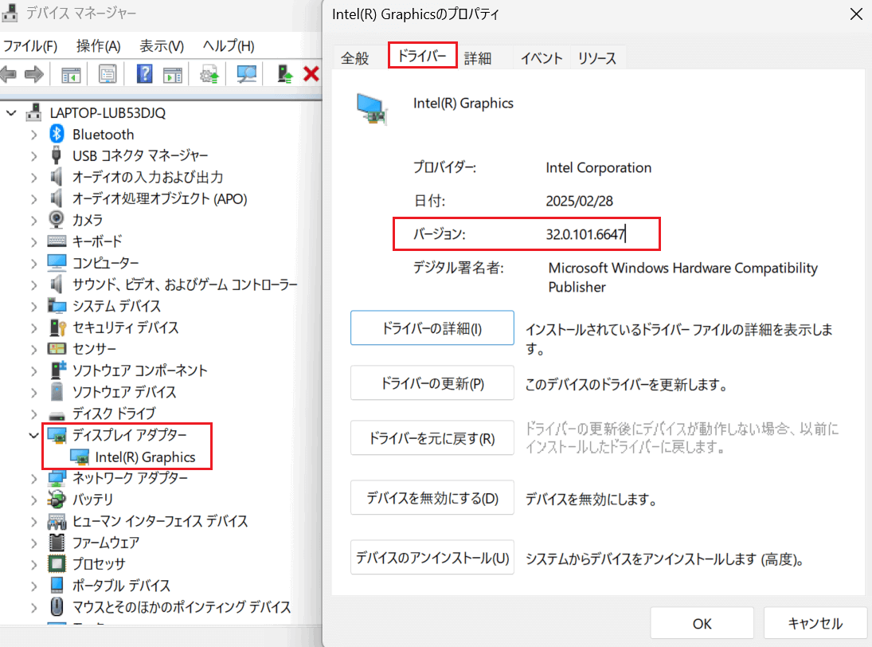The image size is (872, 647).
Task: Close the Intel(R) Graphics properties dialog
Action: (856, 14)
